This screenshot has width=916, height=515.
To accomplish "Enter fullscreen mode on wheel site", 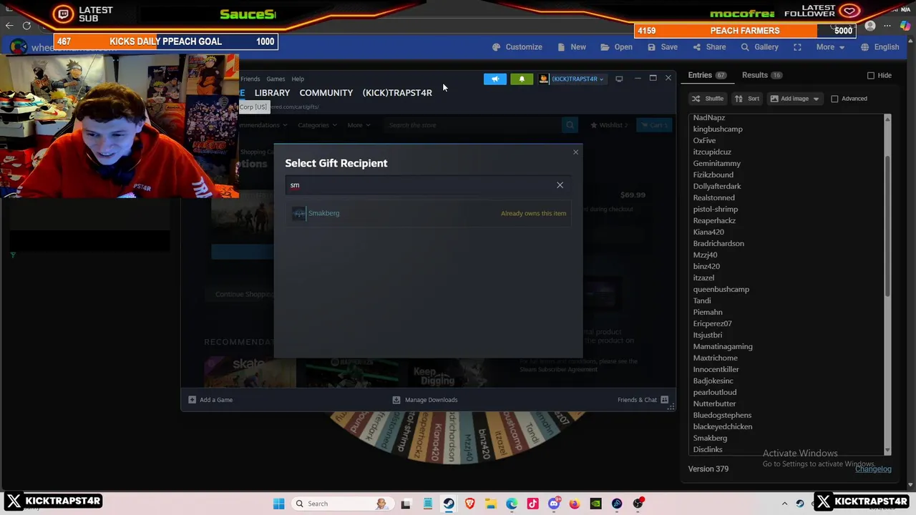I will [x=797, y=47].
